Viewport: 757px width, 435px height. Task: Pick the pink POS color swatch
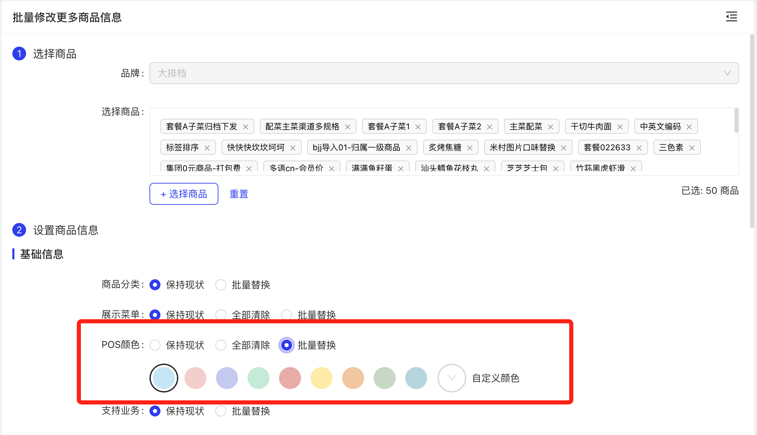[195, 378]
